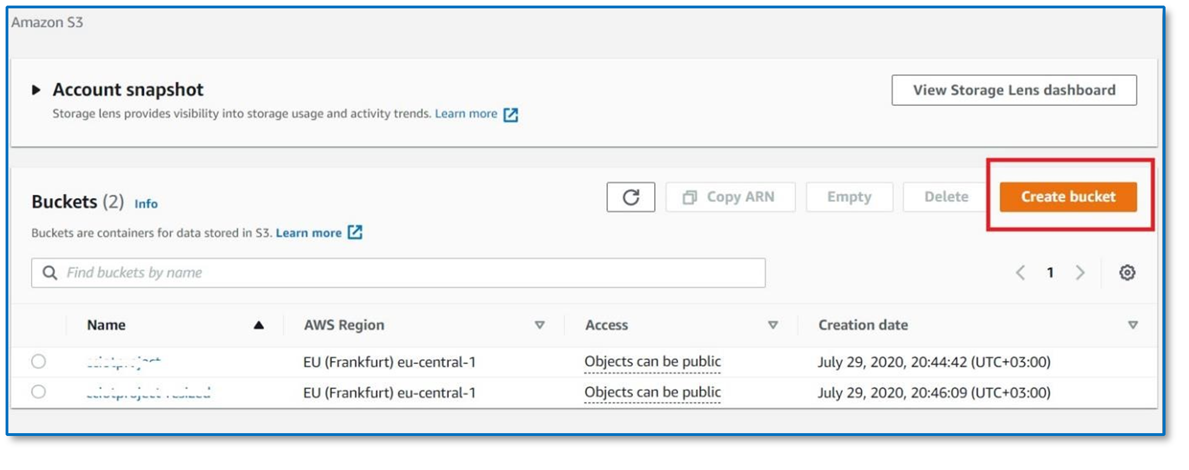The image size is (1189, 470).
Task: Click the search magnifier icon
Action: [x=50, y=272]
